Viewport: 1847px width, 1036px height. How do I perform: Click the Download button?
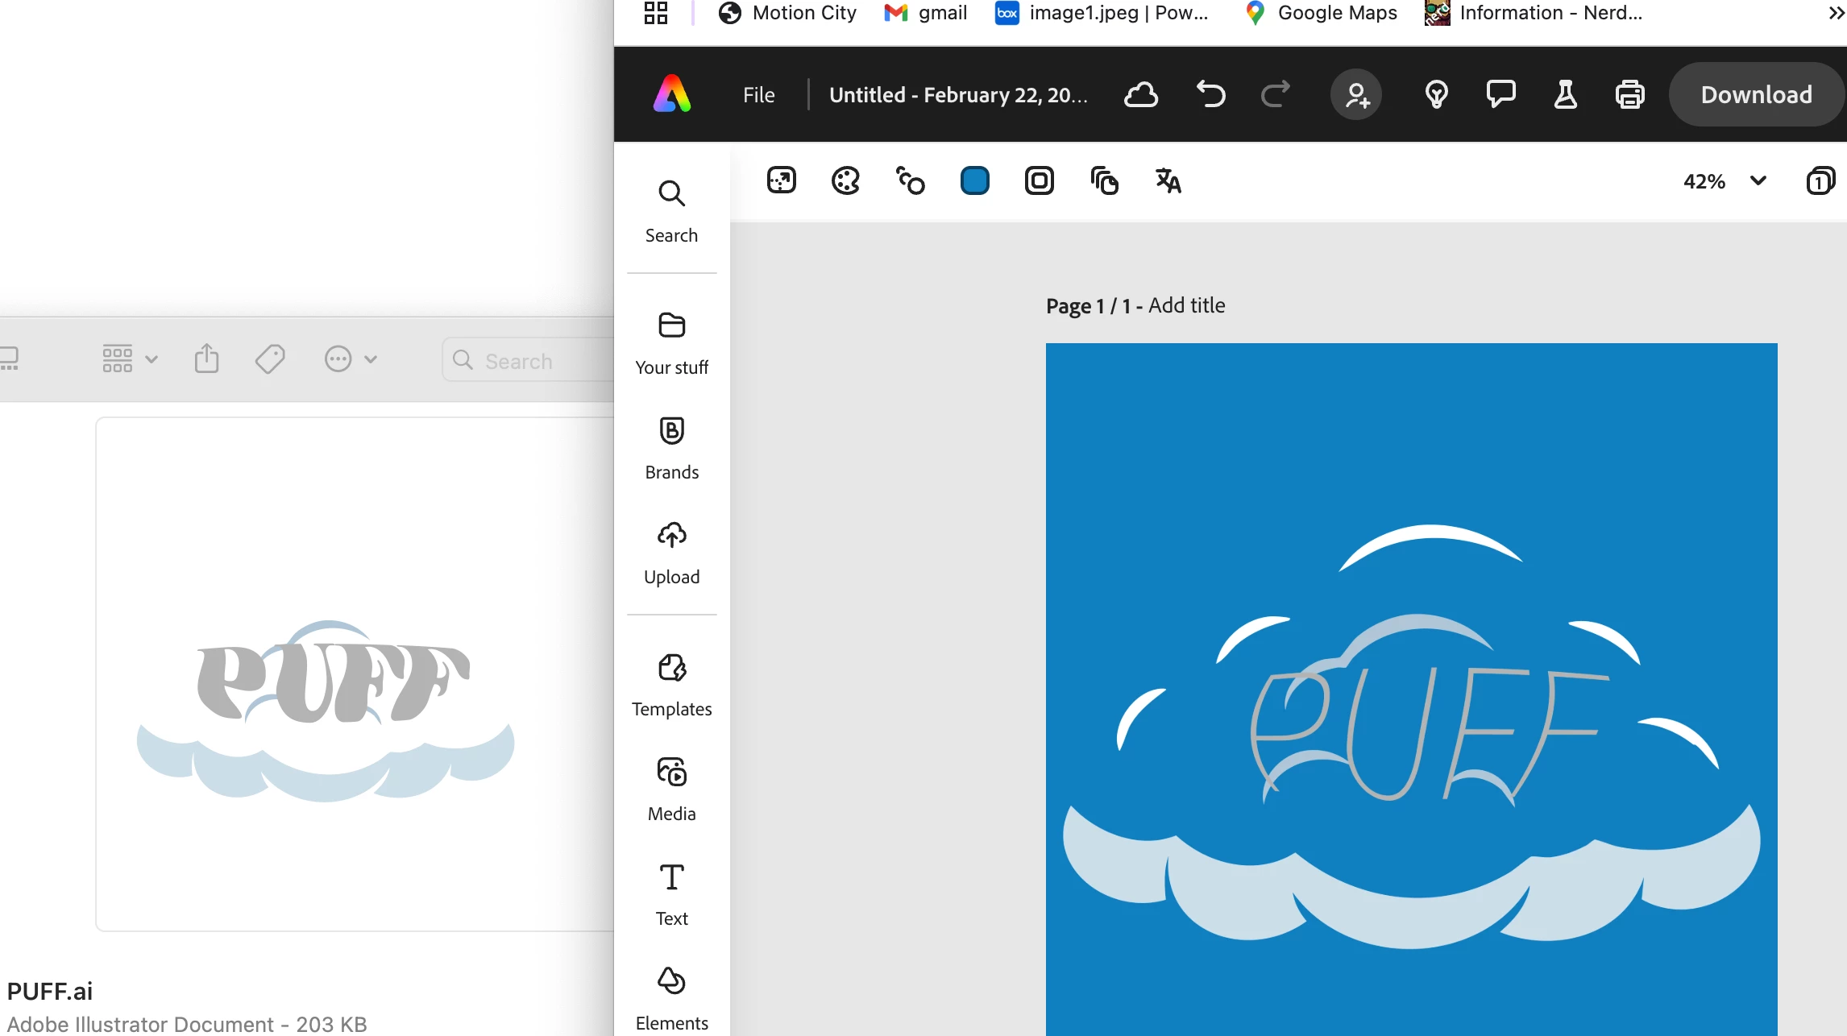click(x=1756, y=94)
